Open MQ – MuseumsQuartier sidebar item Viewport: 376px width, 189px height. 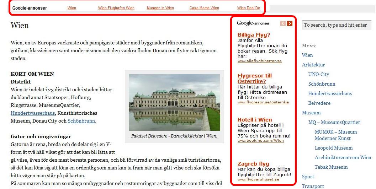click(334, 122)
